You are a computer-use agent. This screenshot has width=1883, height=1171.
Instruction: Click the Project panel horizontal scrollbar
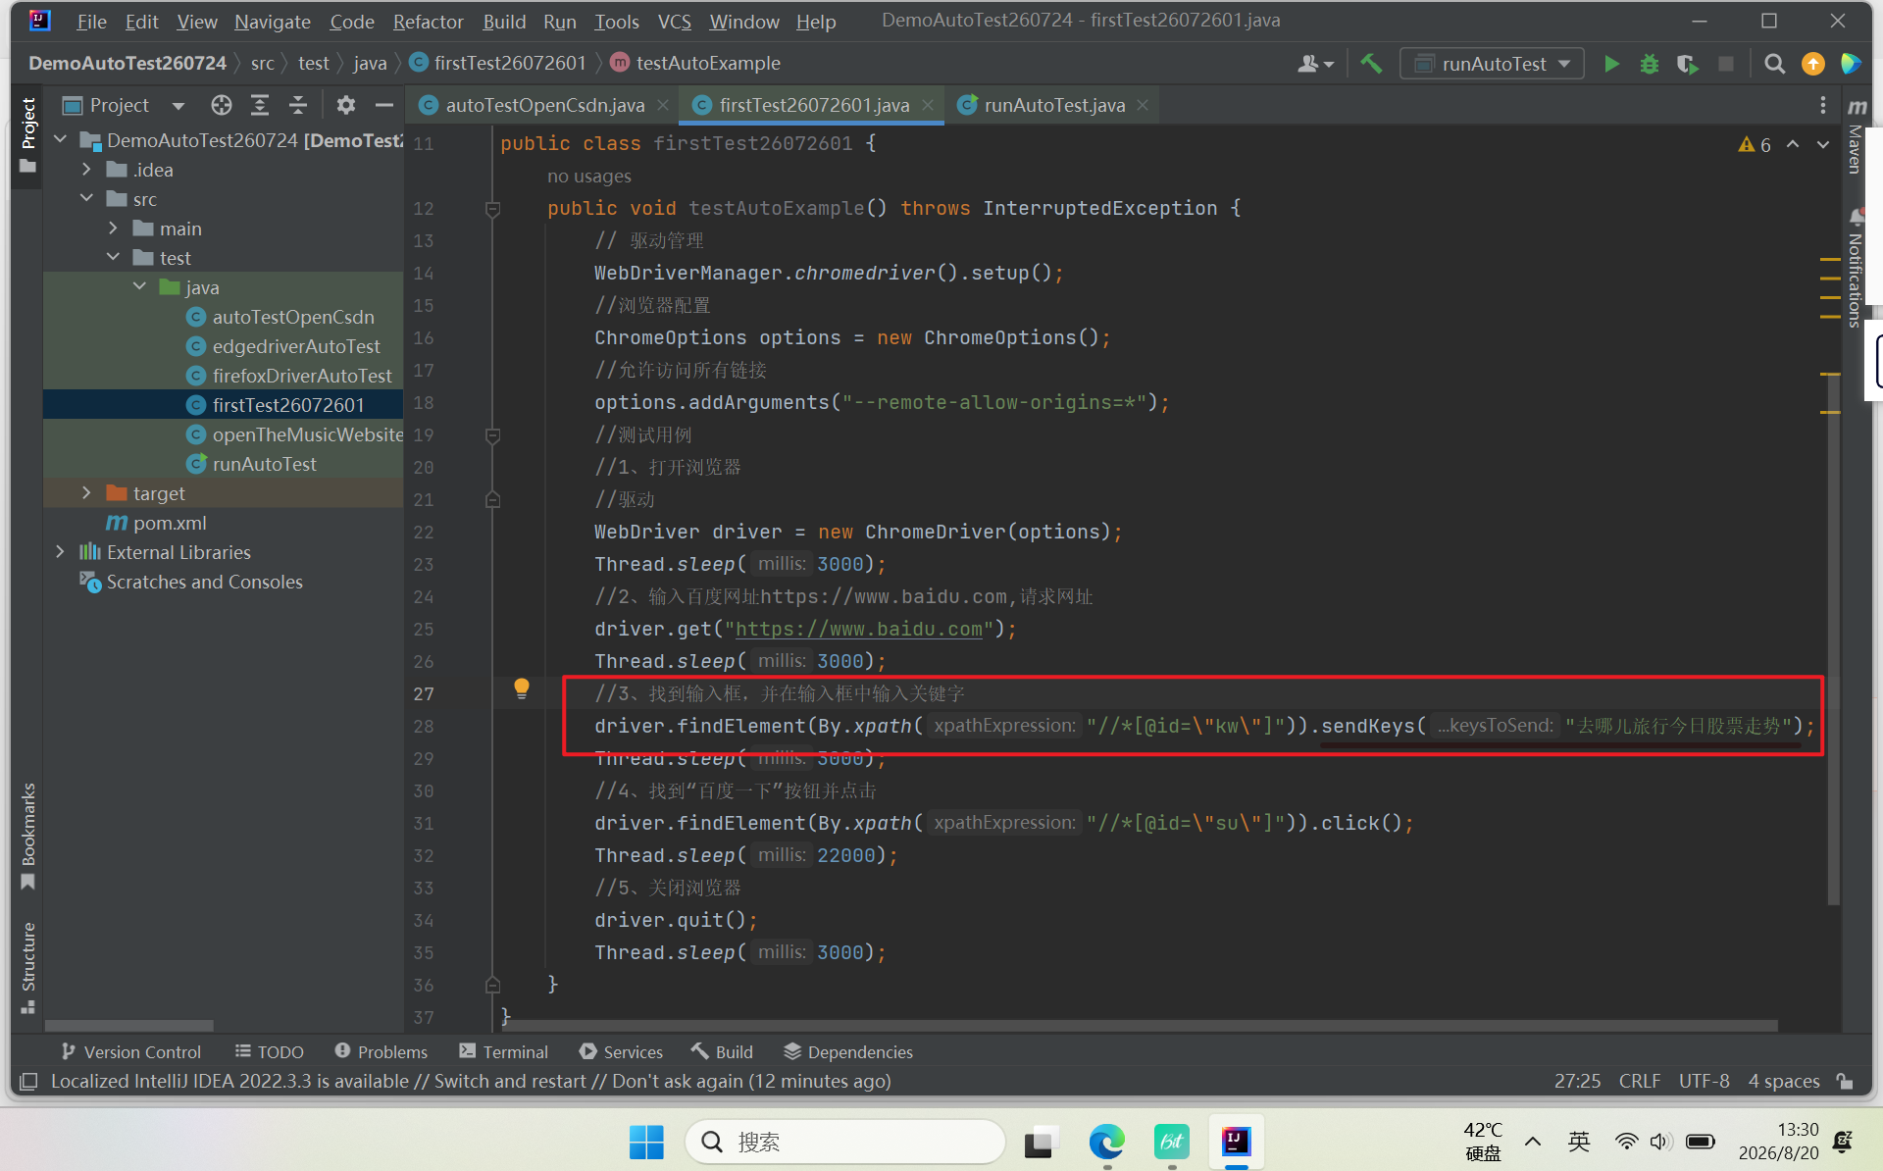(129, 1026)
